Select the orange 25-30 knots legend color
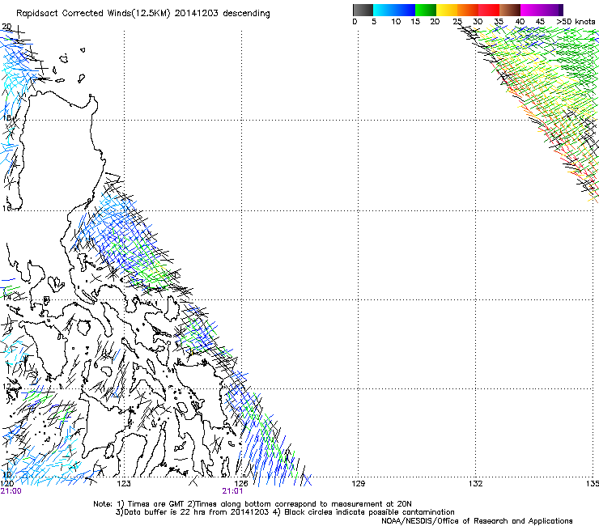The width and height of the screenshot is (599, 526). (x=468, y=10)
